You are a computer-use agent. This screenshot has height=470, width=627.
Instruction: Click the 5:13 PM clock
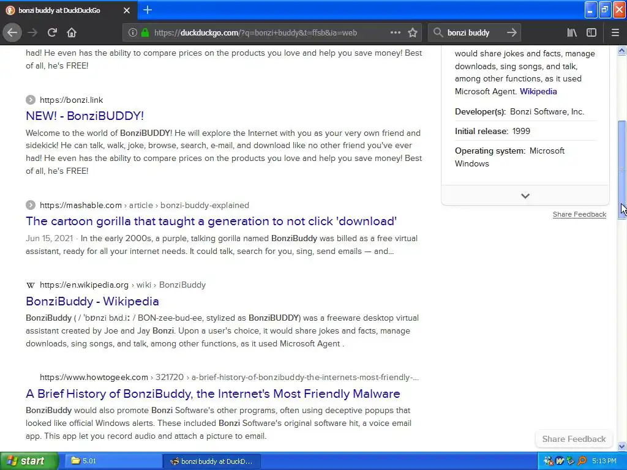[604, 461]
